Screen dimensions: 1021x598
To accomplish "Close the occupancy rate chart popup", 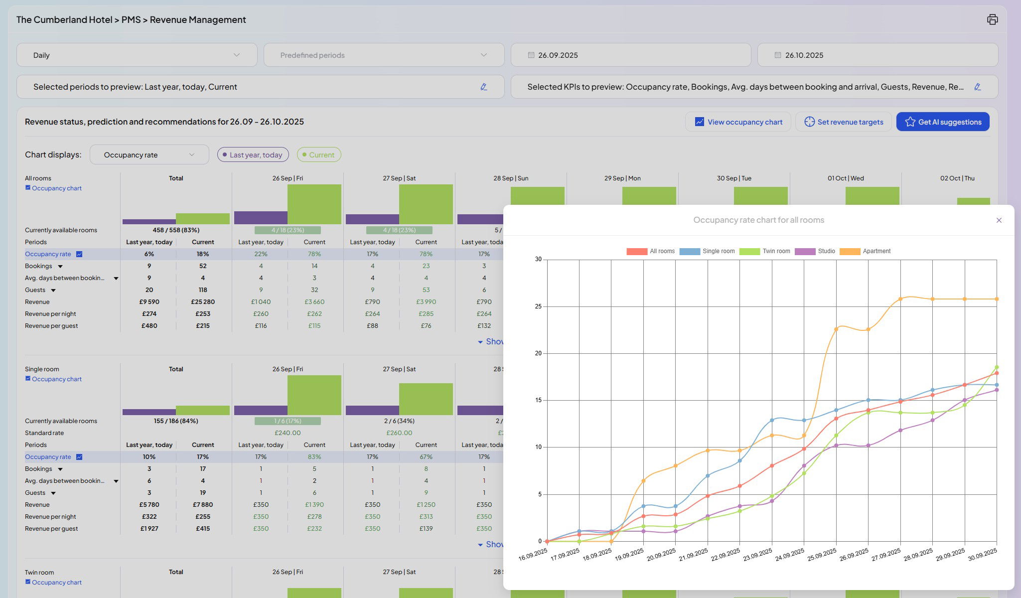I will [999, 220].
